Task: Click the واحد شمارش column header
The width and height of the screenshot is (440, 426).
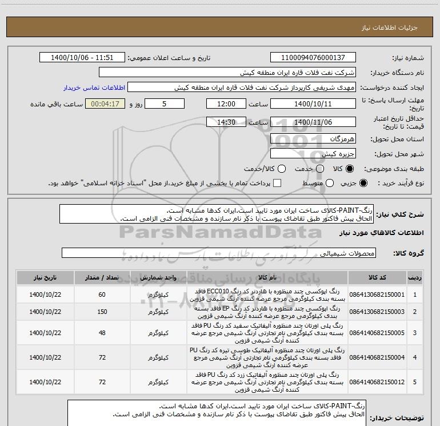Action: (158, 278)
